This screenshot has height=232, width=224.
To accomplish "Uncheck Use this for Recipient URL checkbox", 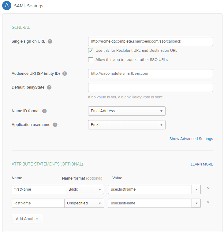I will pos(91,51).
